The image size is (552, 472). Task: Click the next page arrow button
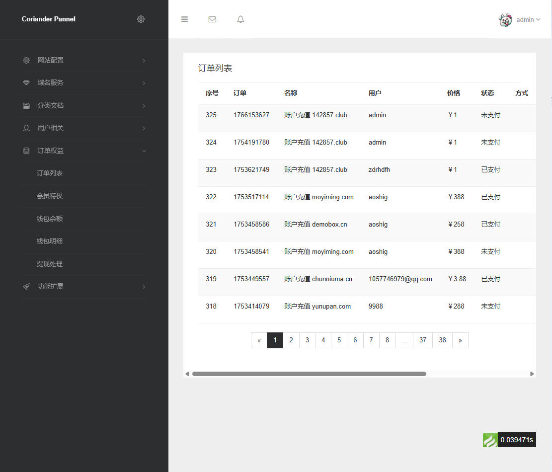[460, 340]
